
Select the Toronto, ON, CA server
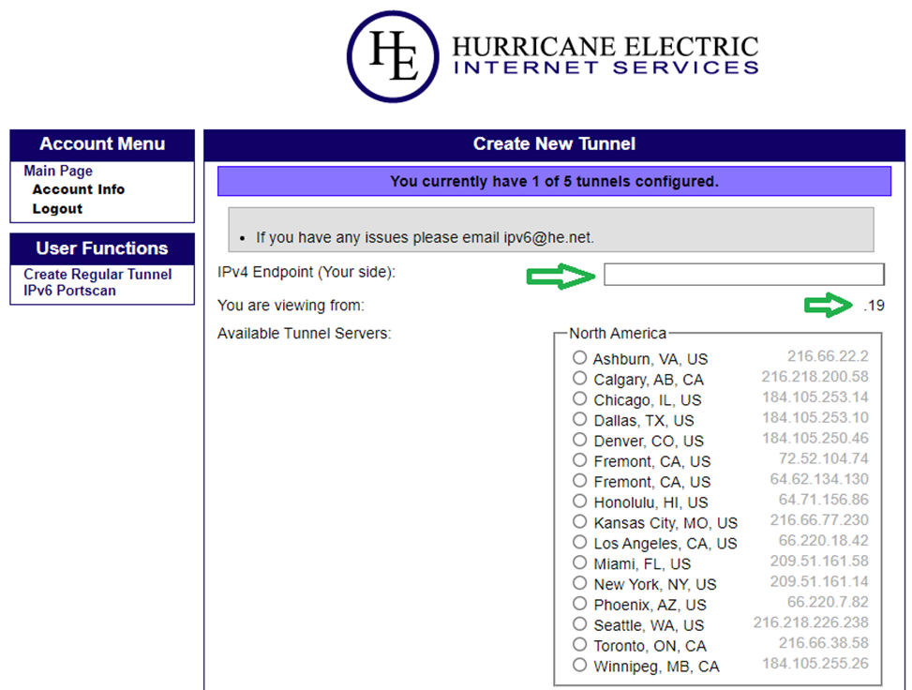[579, 645]
